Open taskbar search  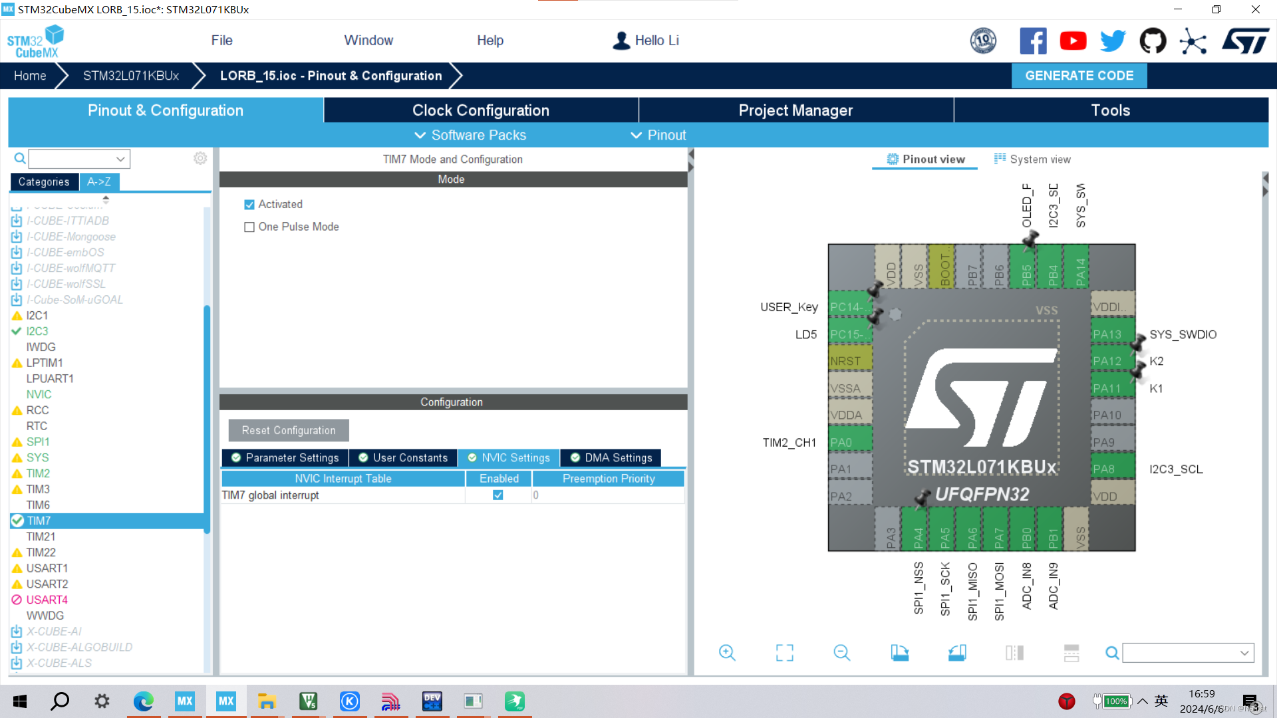tap(61, 701)
